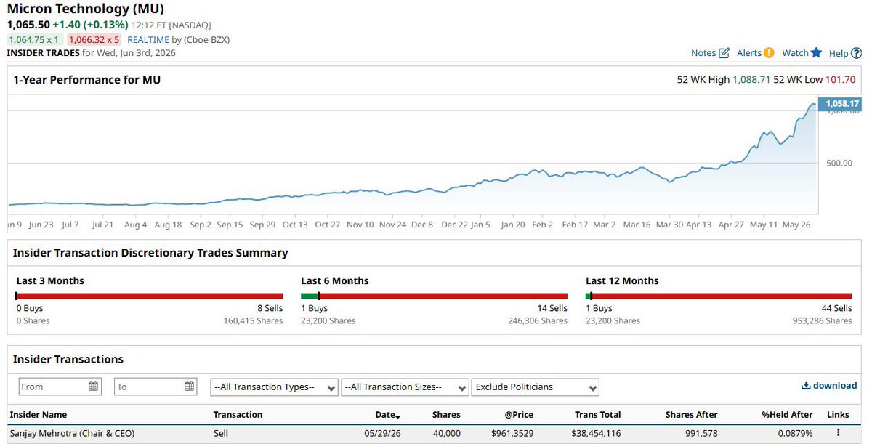Click the Last 3 Months red sells bar
Screen dimensions: 872x444
coord(150,296)
